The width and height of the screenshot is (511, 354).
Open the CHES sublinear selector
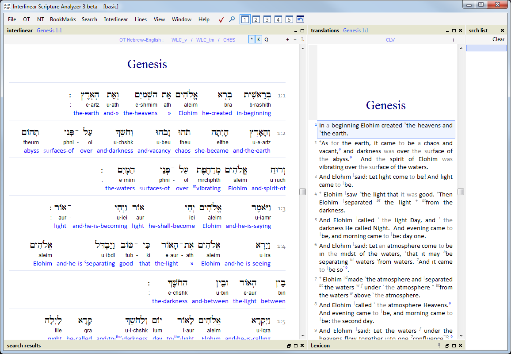click(x=229, y=40)
